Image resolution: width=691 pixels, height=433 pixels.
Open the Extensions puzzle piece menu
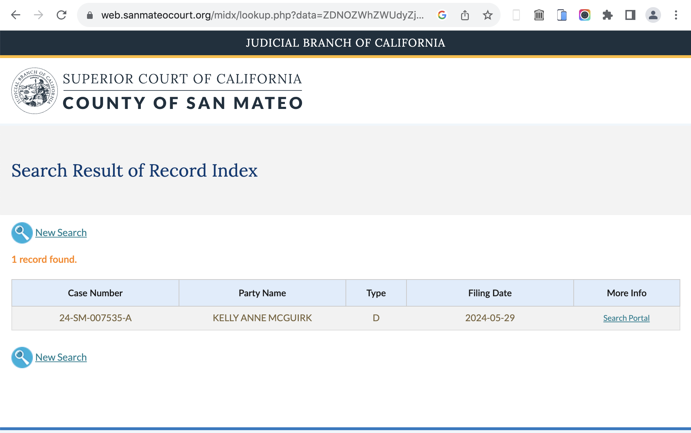pyautogui.click(x=607, y=15)
